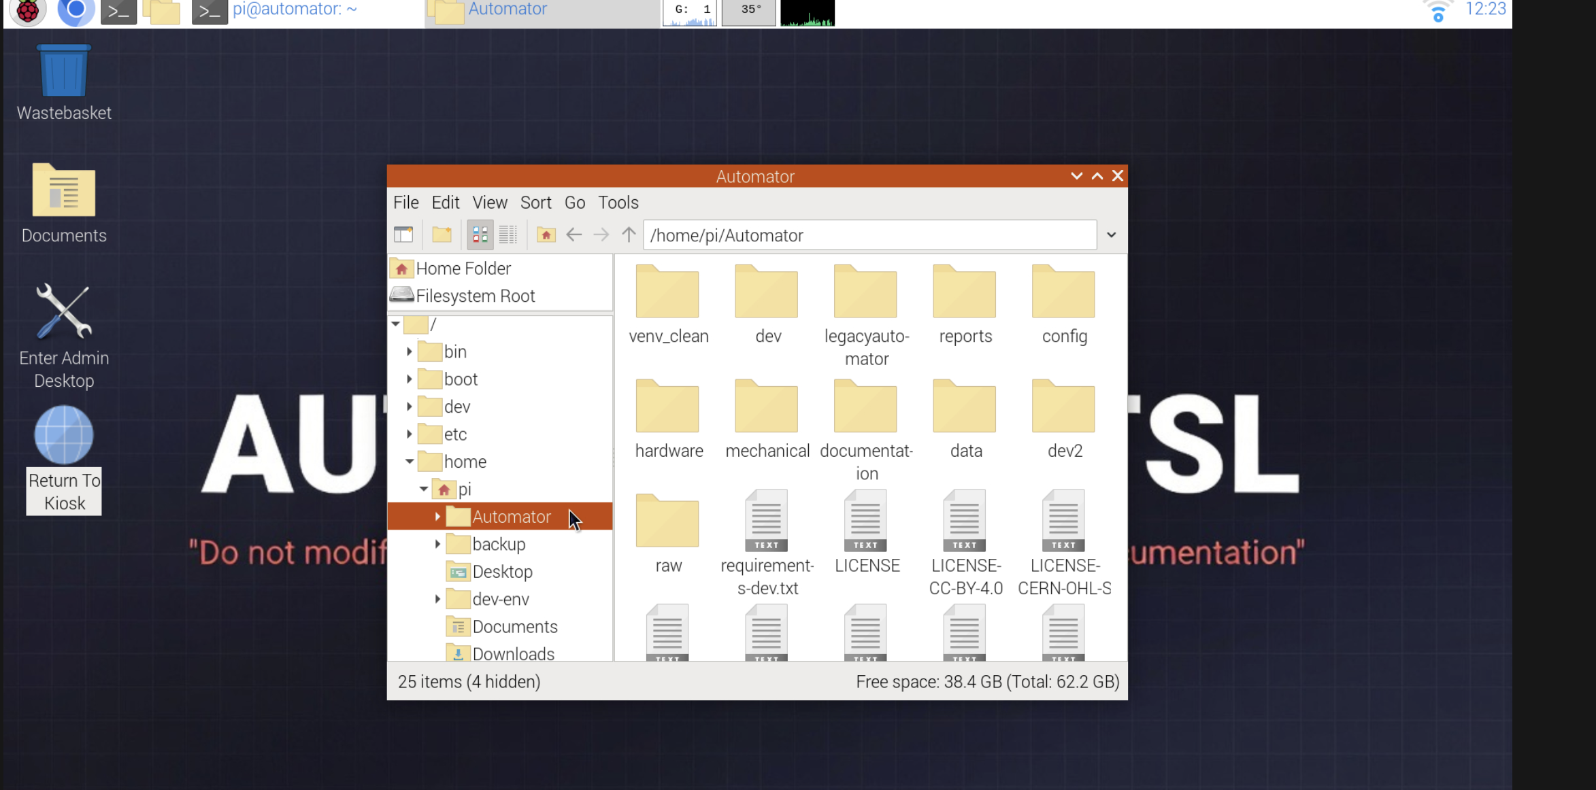Select the data folder
Viewport: 1596px width, 790px height.
965,419
